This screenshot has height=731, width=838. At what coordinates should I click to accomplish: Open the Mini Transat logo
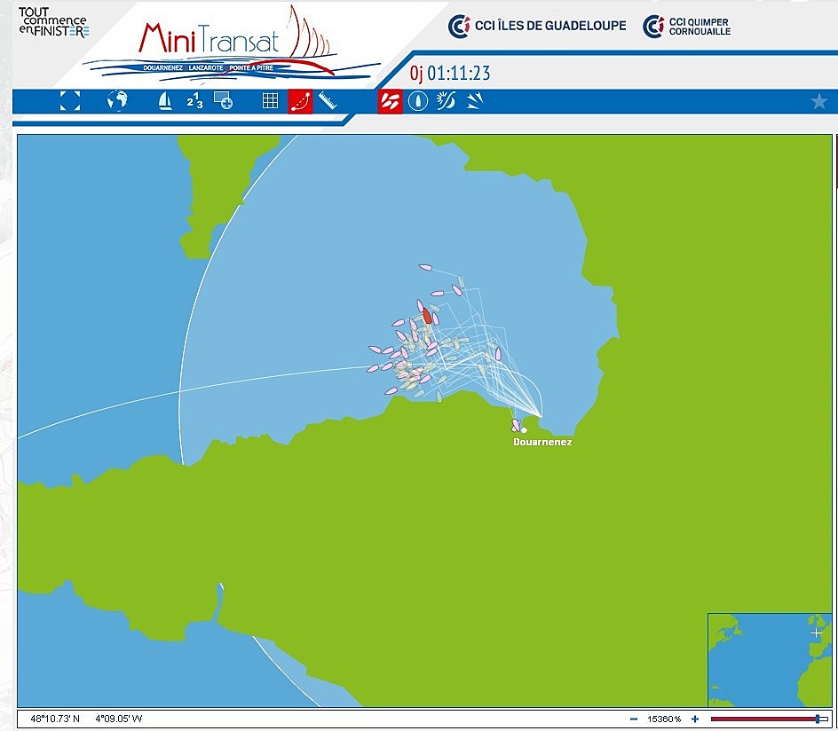point(230,45)
